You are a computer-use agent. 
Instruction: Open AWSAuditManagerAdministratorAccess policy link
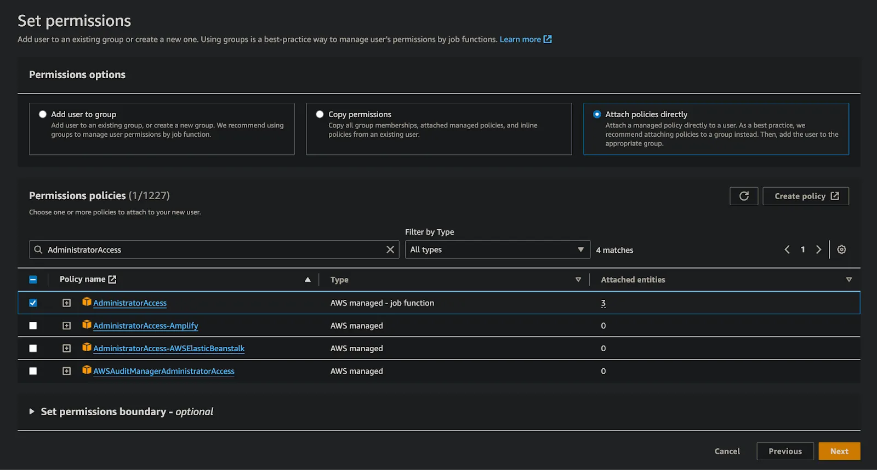[164, 371]
